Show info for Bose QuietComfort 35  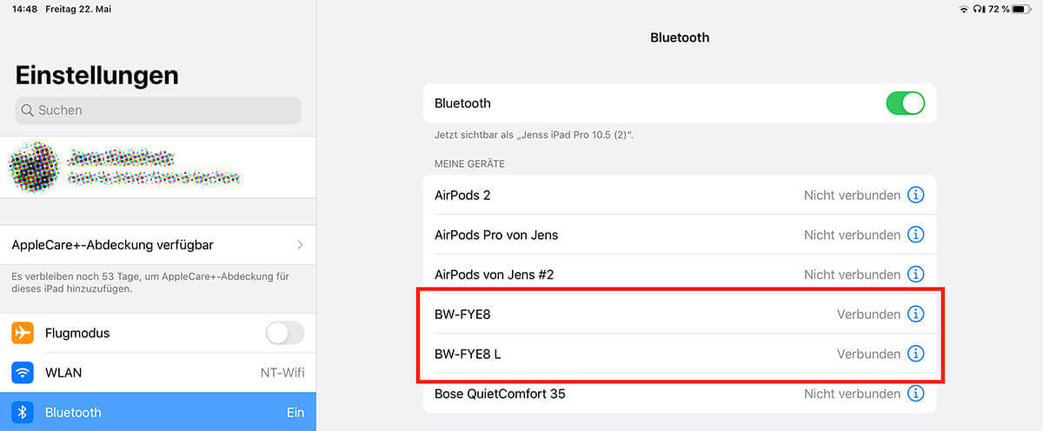[x=915, y=394]
